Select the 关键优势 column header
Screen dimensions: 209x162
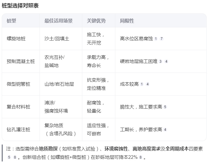(96, 21)
